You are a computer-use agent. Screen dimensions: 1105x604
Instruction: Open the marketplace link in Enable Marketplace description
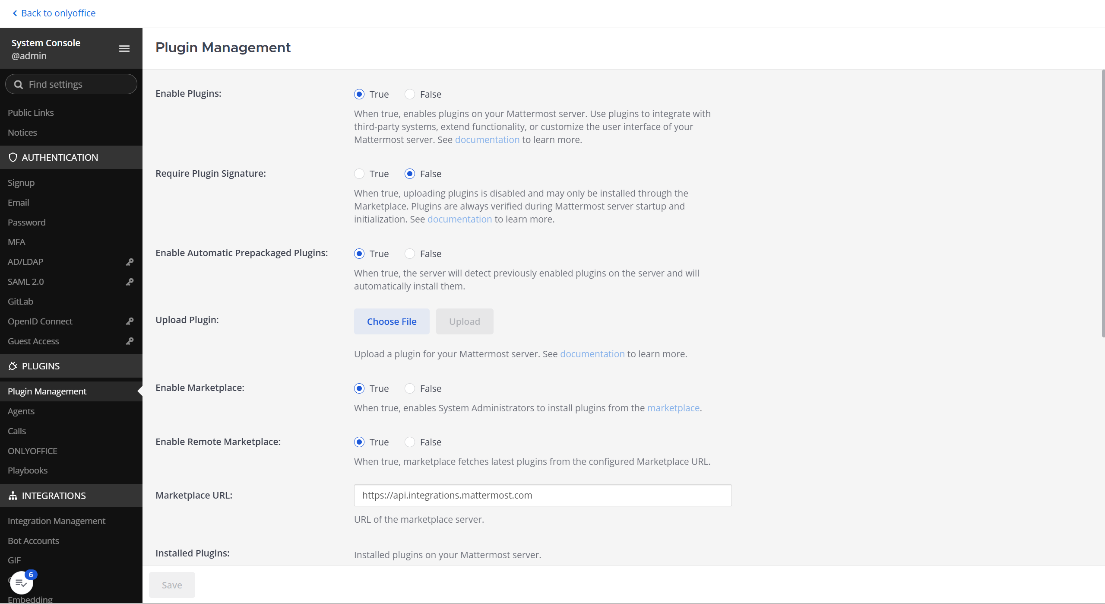[x=673, y=407]
